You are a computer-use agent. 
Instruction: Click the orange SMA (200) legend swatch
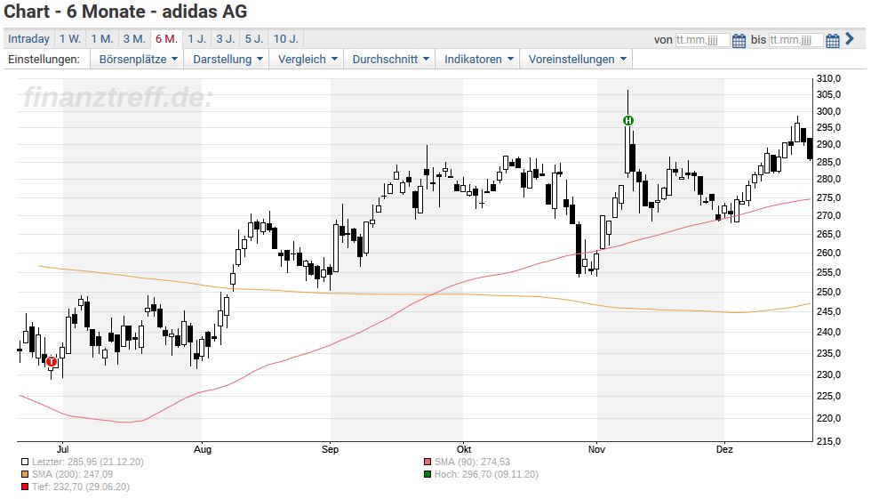click(x=25, y=475)
